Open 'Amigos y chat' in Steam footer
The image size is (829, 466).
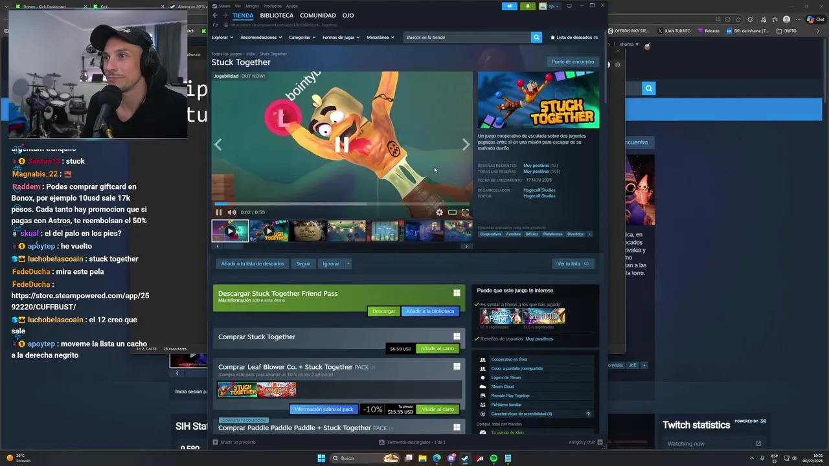pos(585,442)
